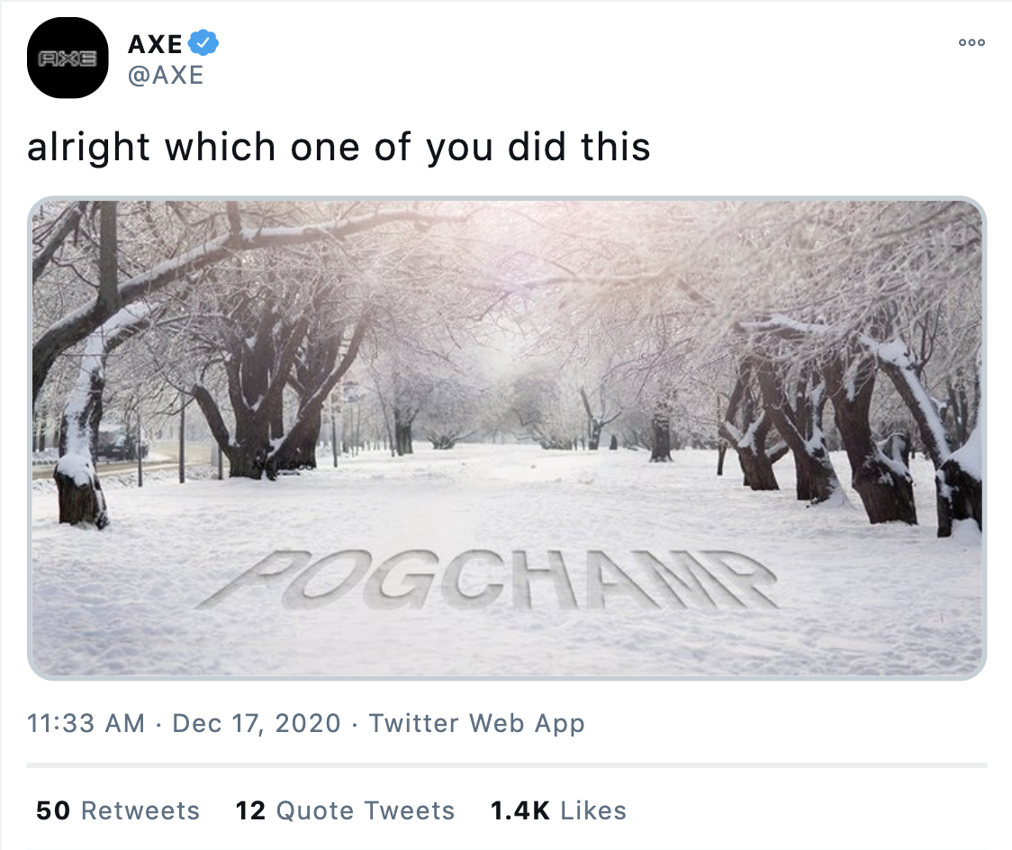This screenshot has width=1012, height=850.
Task: Open the AXE display name link
Action: coord(155,43)
